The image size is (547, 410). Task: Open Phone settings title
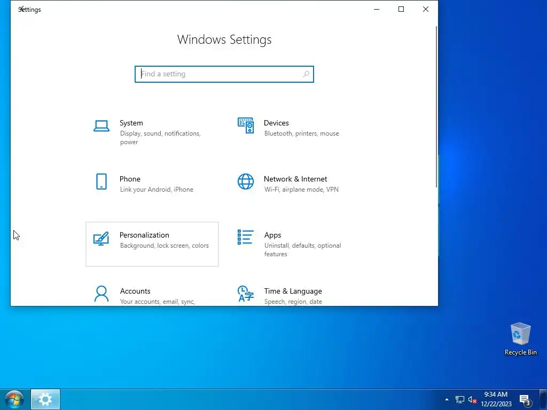point(130,179)
